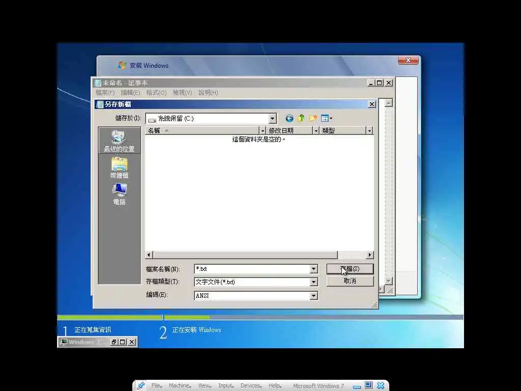Click the setup progress bar
521x391 pixels.
[x=260, y=318]
